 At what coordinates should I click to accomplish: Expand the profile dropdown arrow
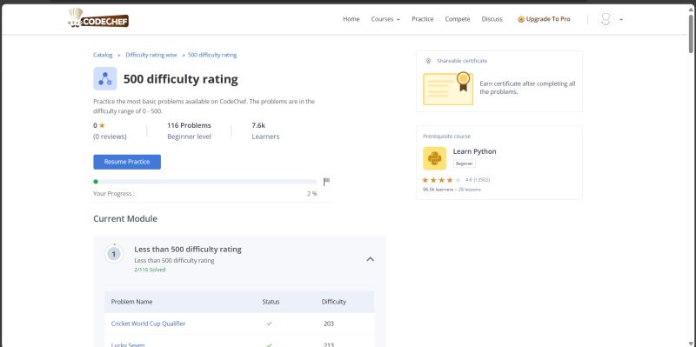point(621,19)
